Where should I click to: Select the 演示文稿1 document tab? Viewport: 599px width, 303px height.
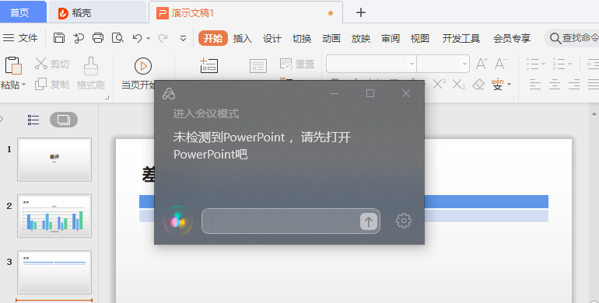(245, 12)
